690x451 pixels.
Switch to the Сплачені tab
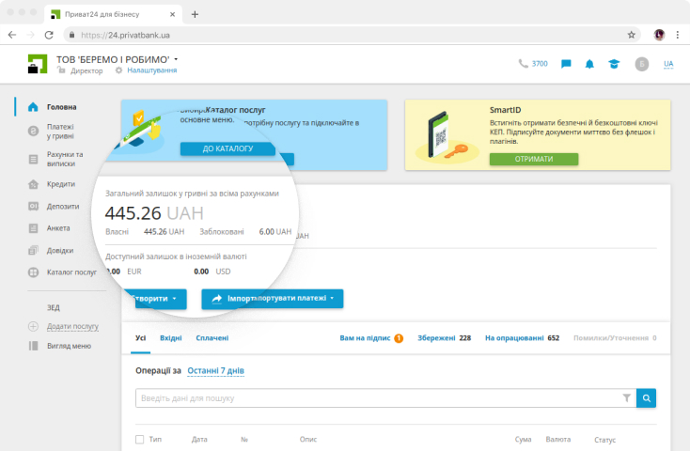tap(212, 337)
